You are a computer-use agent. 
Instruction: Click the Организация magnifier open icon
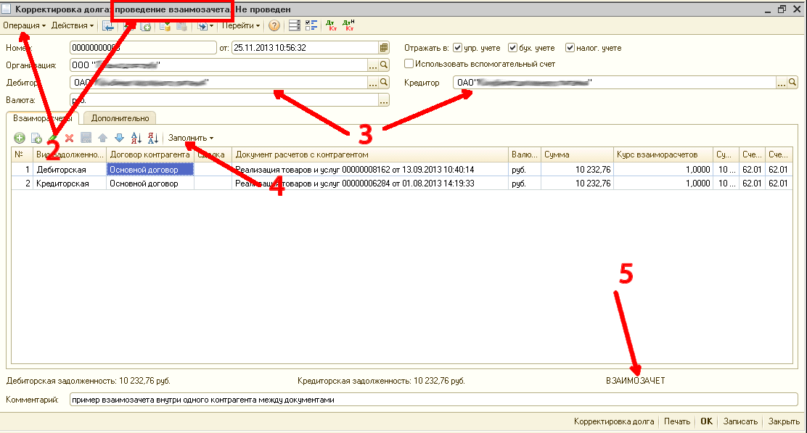[x=384, y=65]
